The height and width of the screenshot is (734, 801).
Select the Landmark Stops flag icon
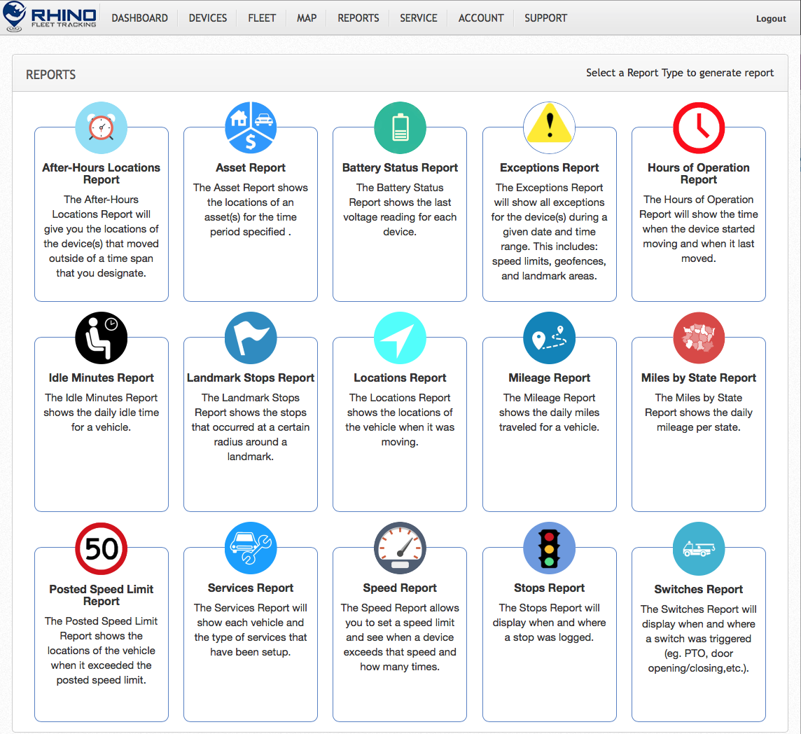tap(251, 338)
